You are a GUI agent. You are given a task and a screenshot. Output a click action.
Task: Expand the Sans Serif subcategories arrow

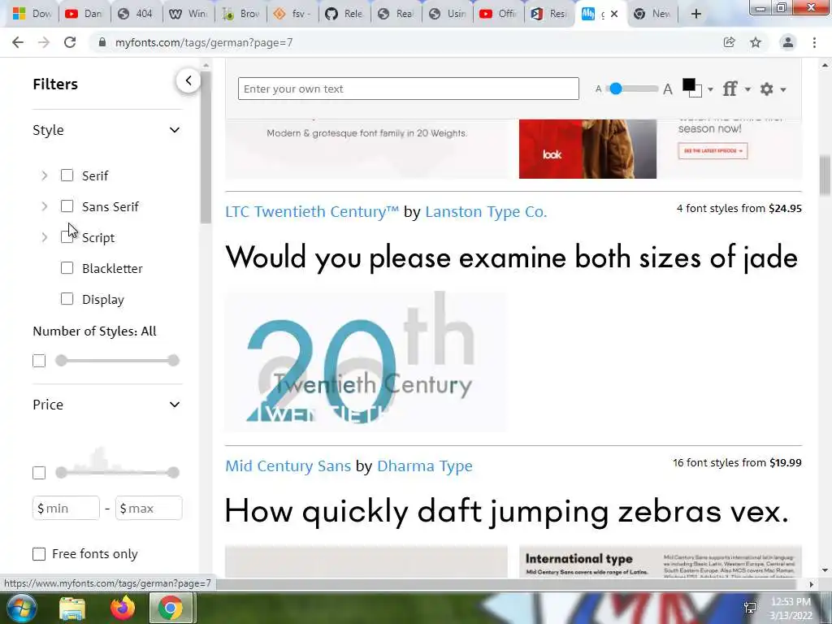click(45, 206)
